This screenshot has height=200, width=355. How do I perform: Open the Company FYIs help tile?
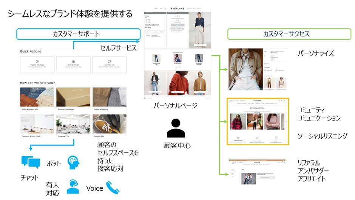pyautogui.click(x=73, y=126)
